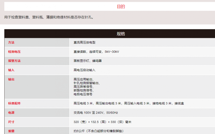Click the 目的 section heading

[121, 7]
